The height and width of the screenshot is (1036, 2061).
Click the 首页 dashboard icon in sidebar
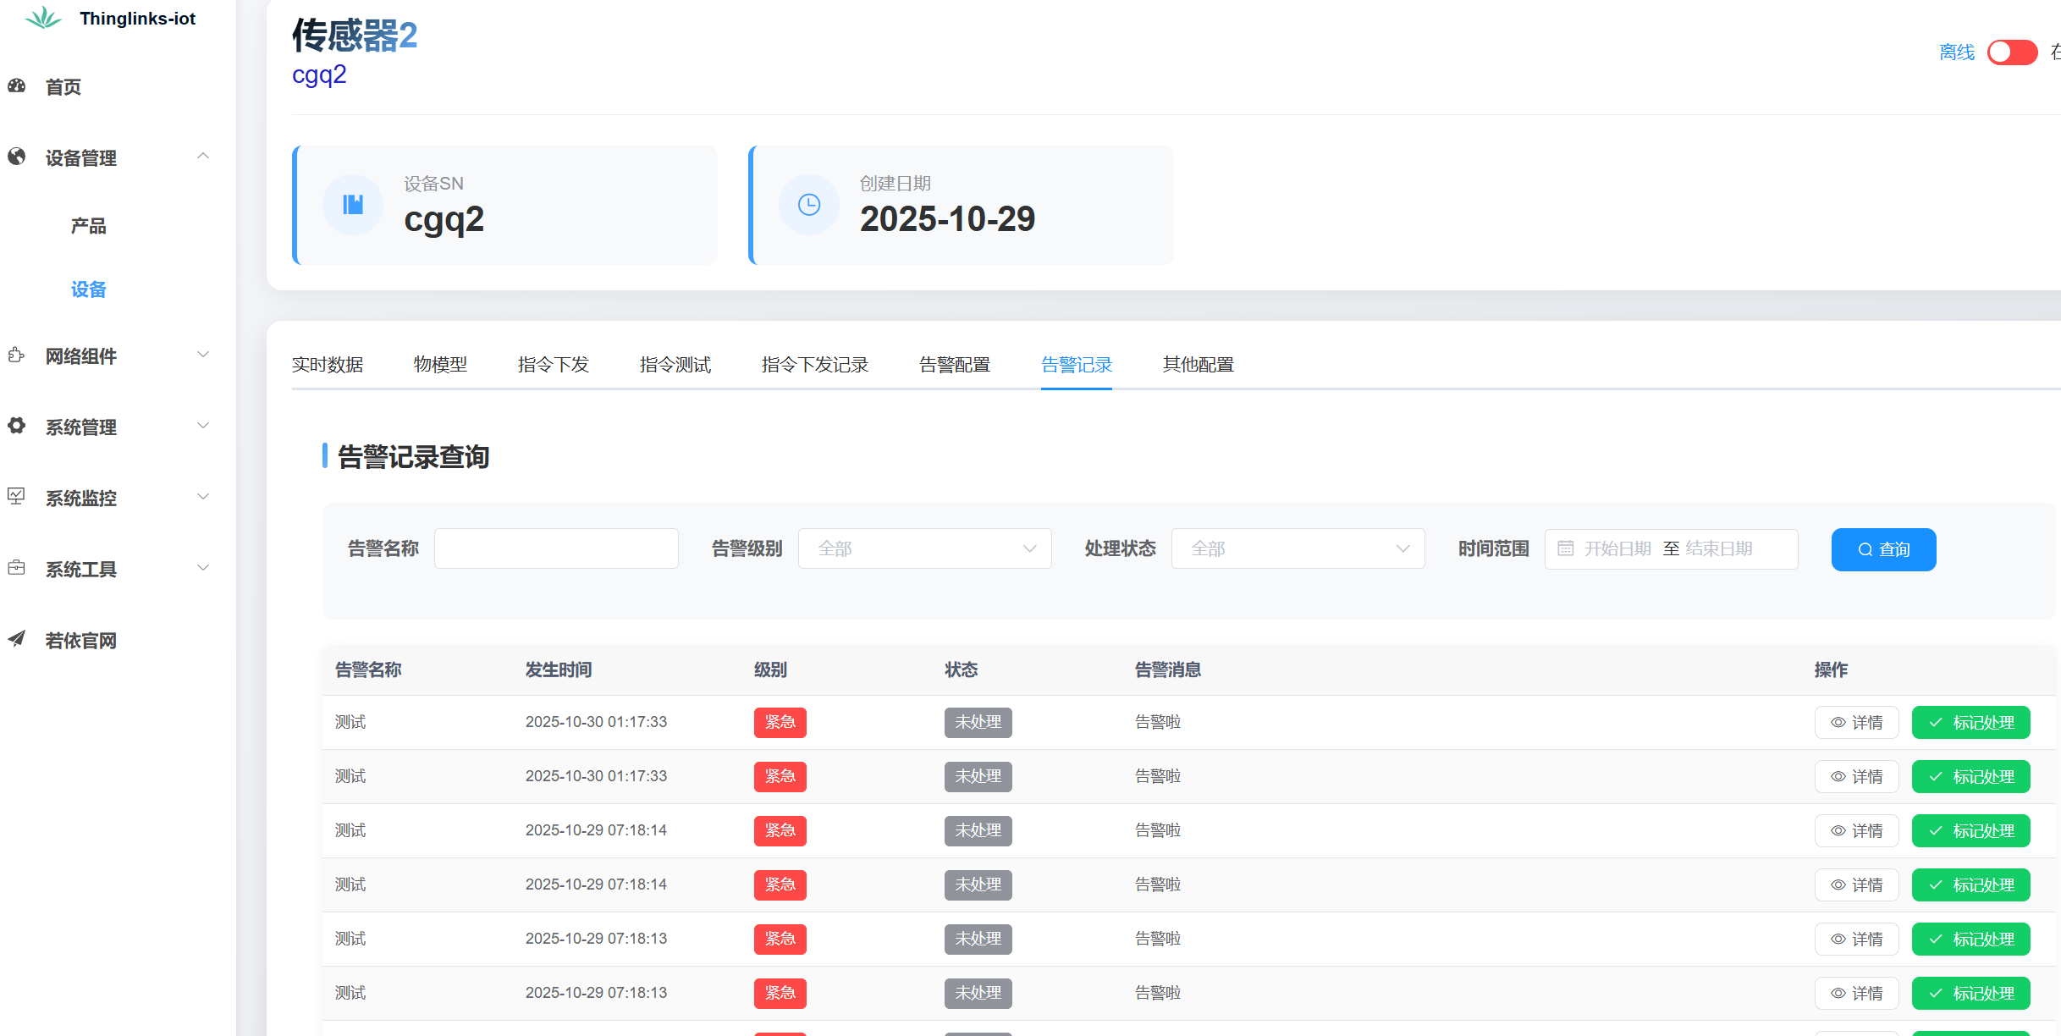click(x=17, y=85)
